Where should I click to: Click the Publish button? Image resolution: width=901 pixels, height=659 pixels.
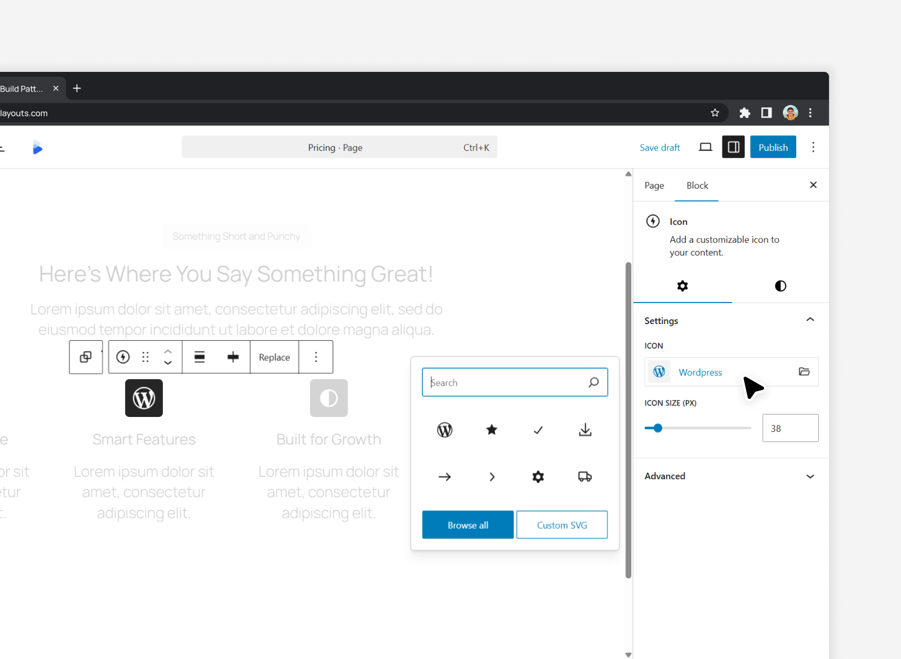(x=773, y=147)
